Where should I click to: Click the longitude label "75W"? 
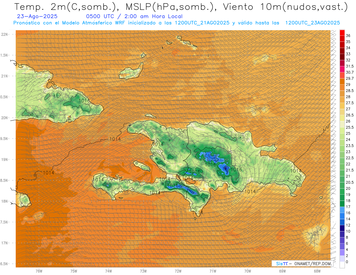(x=74, y=271)
